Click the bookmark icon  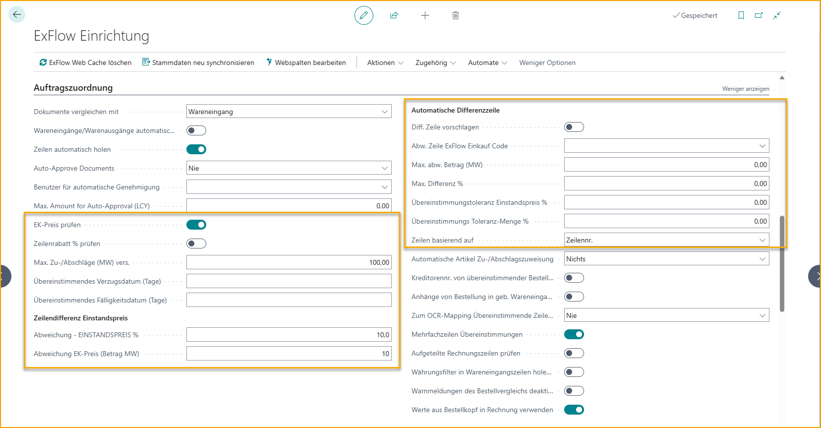click(x=741, y=15)
